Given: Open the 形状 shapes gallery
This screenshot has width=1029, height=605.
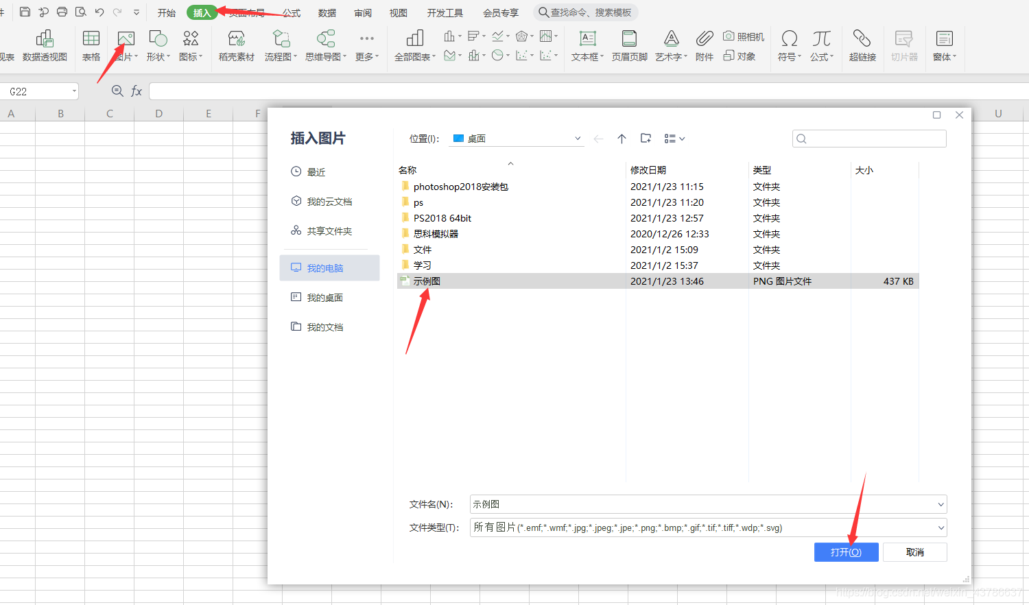Looking at the screenshot, I should click(158, 46).
